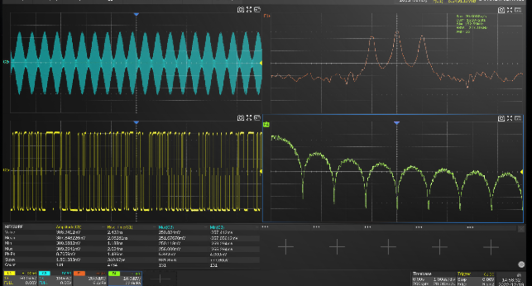Click the cyan trigger position marker above top-left grid

click(x=136, y=15)
